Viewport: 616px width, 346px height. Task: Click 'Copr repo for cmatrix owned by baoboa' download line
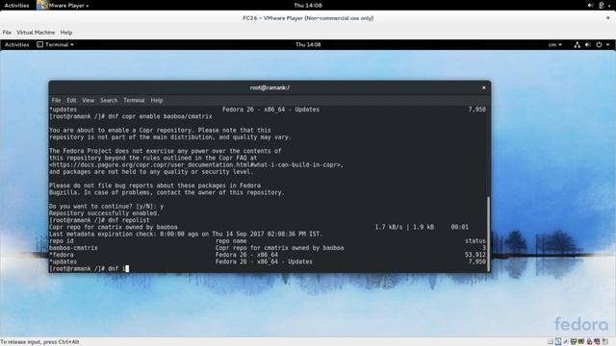point(114,227)
